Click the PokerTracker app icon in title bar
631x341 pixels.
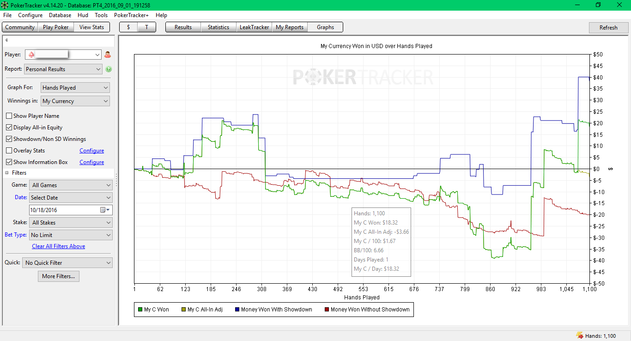coord(5,5)
